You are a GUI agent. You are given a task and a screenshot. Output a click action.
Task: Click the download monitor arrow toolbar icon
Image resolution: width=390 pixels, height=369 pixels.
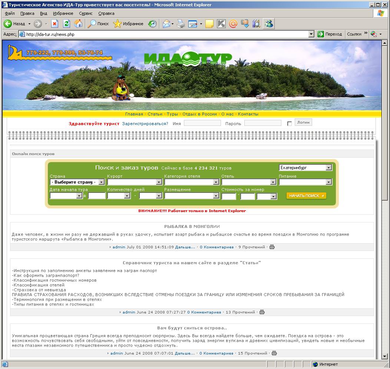[245, 24]
